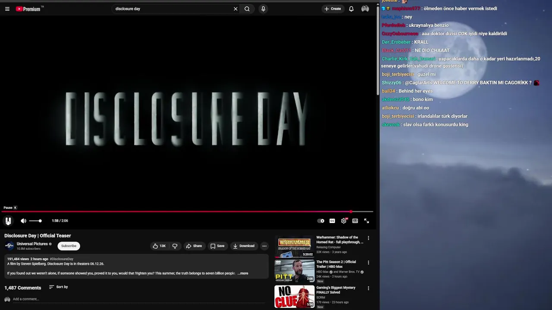Screen dimensions: 552x310
Task: Click chat message NE DIO CHAAAT
Action: (432, 51)
